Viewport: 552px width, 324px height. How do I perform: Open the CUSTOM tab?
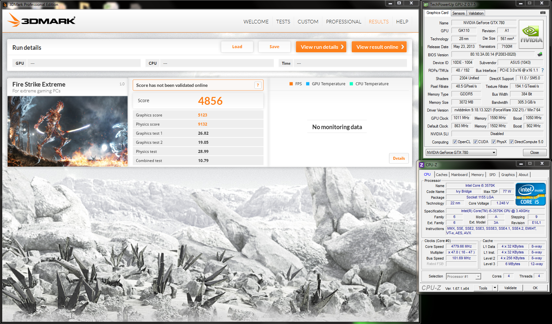[308, 21]
